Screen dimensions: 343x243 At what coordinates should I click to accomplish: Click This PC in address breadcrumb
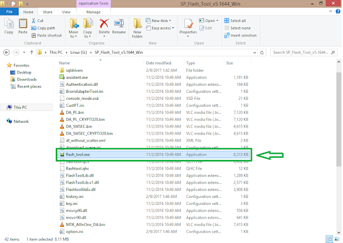pos(56,53)
